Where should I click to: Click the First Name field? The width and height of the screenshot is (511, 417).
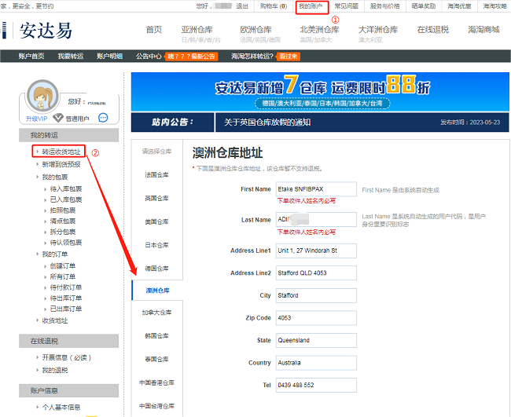tap(316, 189)
